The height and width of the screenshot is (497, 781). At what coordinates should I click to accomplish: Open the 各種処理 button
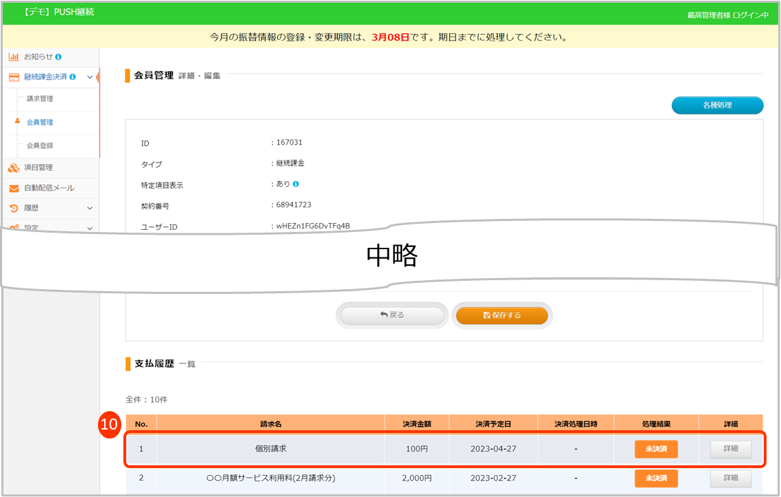(x=717, y=105)
